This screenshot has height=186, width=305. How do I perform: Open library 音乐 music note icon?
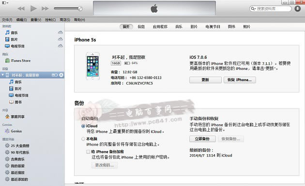click(7, 32)
